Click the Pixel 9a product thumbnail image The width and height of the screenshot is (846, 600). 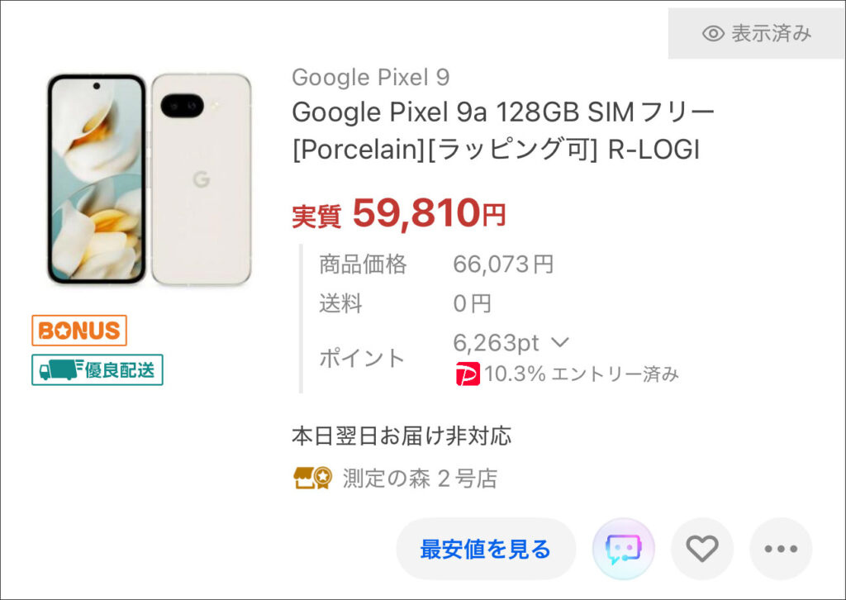point(150,179)
